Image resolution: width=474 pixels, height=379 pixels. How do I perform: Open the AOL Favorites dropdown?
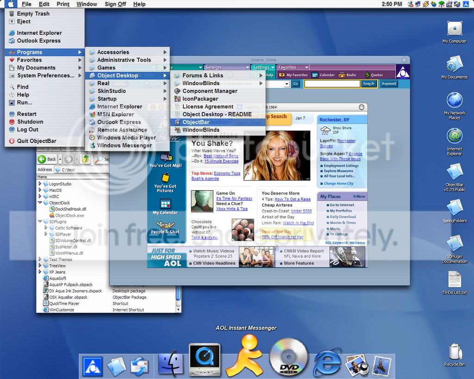click(293, 68)
